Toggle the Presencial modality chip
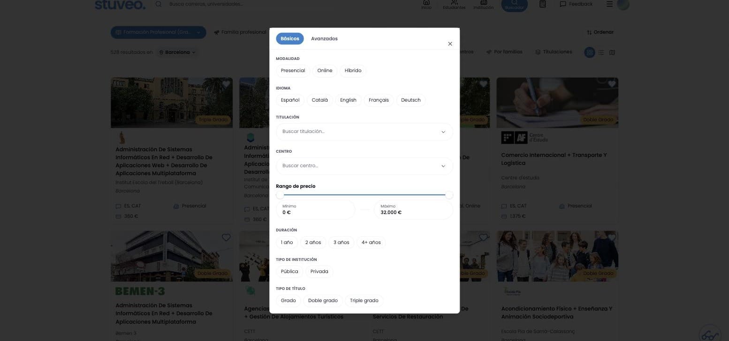Screen dimensions: 729x341 [293, 71]
